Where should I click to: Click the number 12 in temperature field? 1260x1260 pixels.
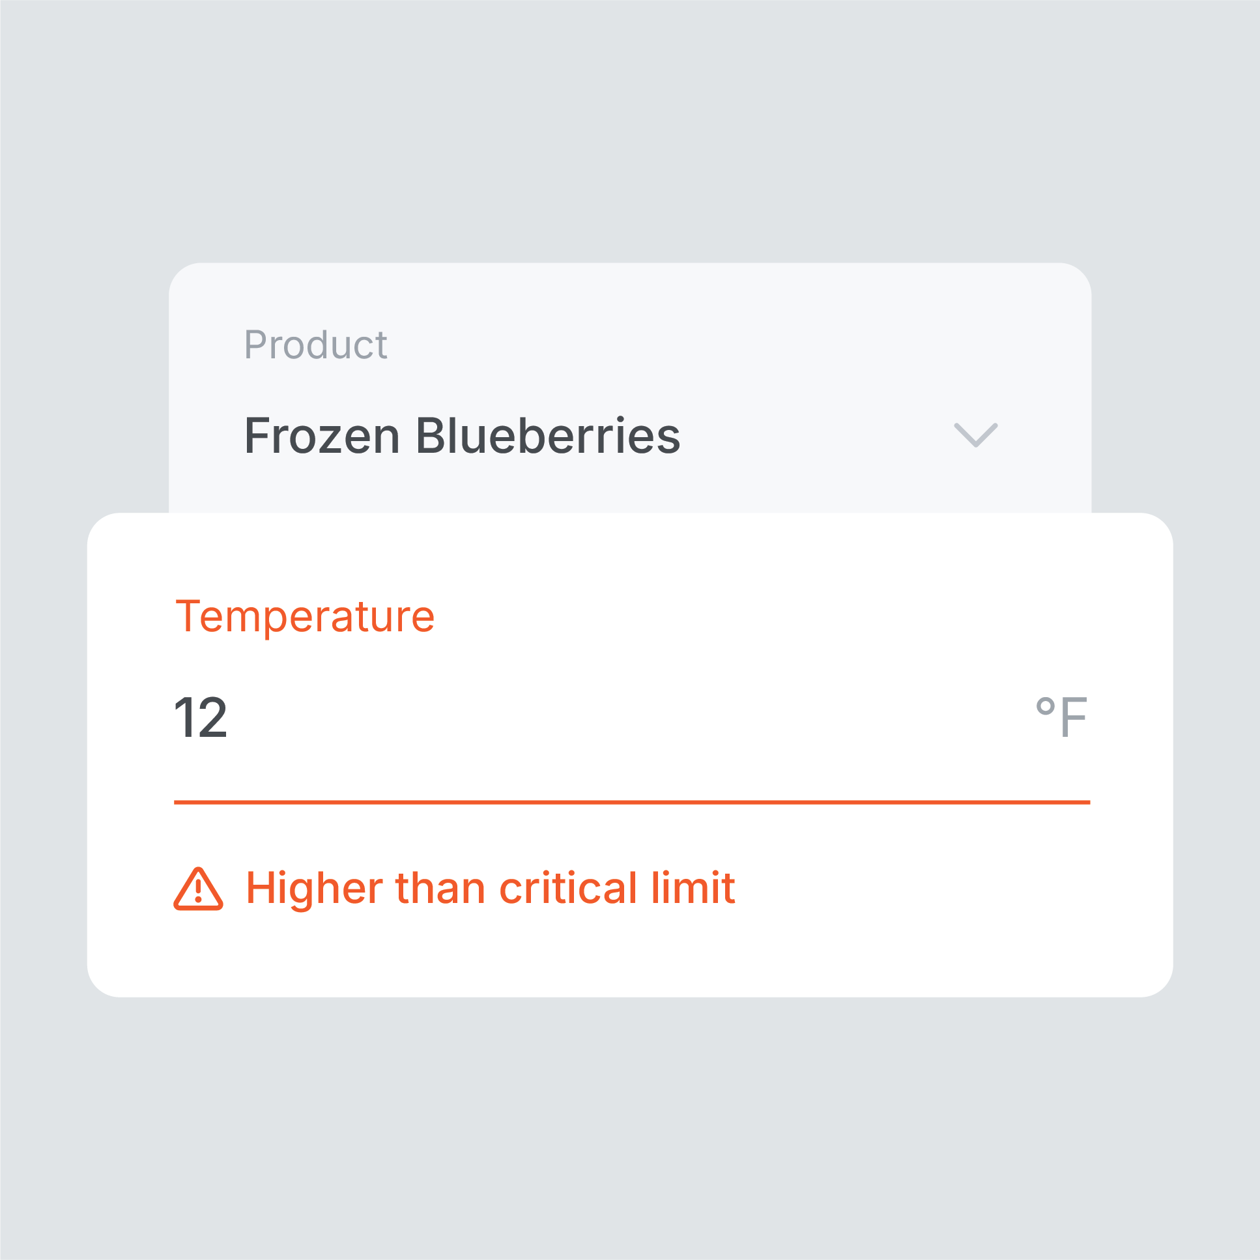point(201,718)
